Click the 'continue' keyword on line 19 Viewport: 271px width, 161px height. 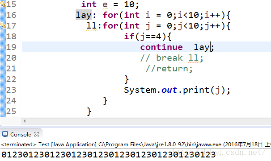coord(161,47)
